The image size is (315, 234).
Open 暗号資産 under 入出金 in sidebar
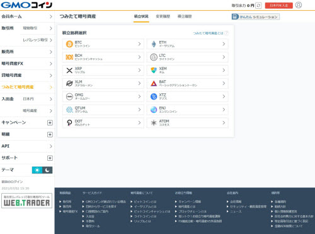[37, 110]
